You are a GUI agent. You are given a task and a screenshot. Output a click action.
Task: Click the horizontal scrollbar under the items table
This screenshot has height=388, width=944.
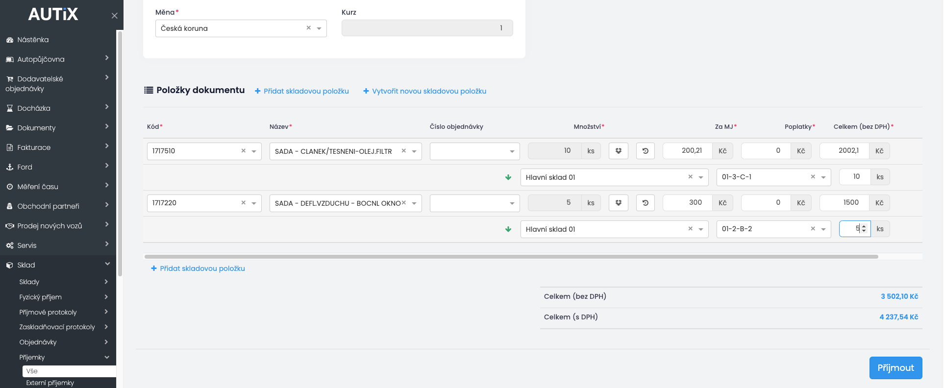[x=511, y=257]
